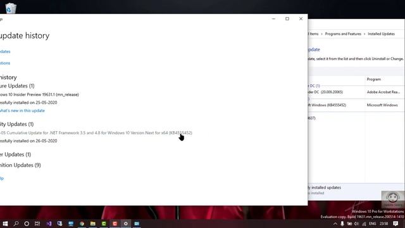
Task: Open File Explorer from taskbar
Action: click(x=93, y=224)
